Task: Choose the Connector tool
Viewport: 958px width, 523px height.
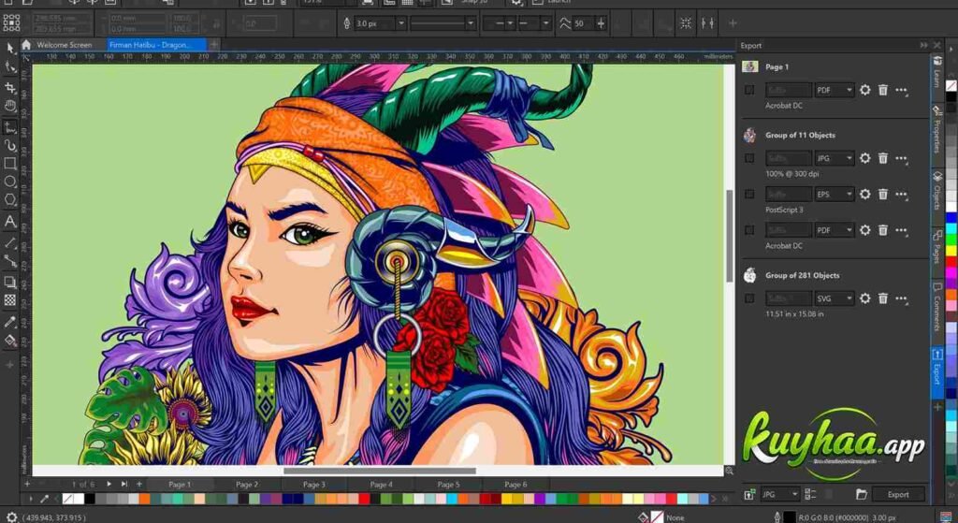Action: [9, 262]
